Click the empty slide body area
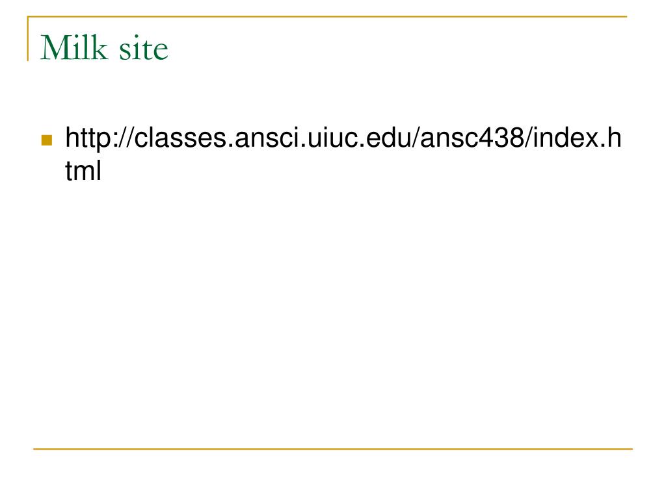Image resolution: width=666 pixels, height=499 pixels. click(x=333, y=314)
